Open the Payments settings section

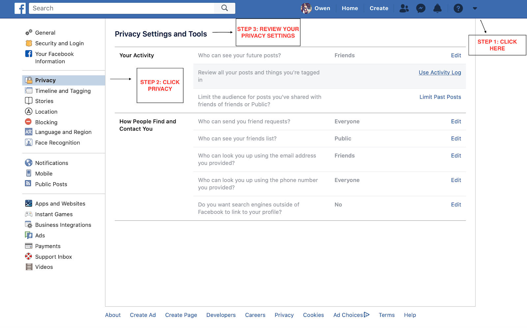click(x=48, y=246)
